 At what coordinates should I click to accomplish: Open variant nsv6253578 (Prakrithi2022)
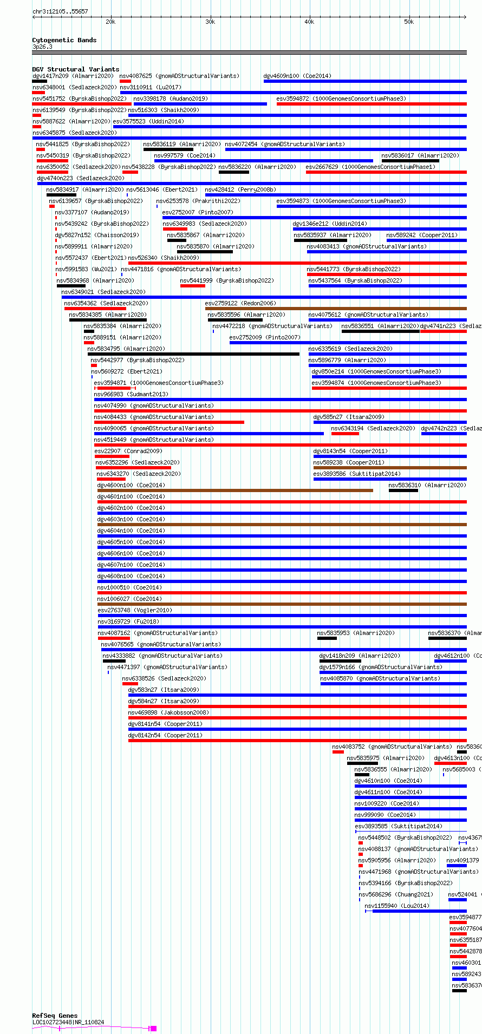(198, 201)
